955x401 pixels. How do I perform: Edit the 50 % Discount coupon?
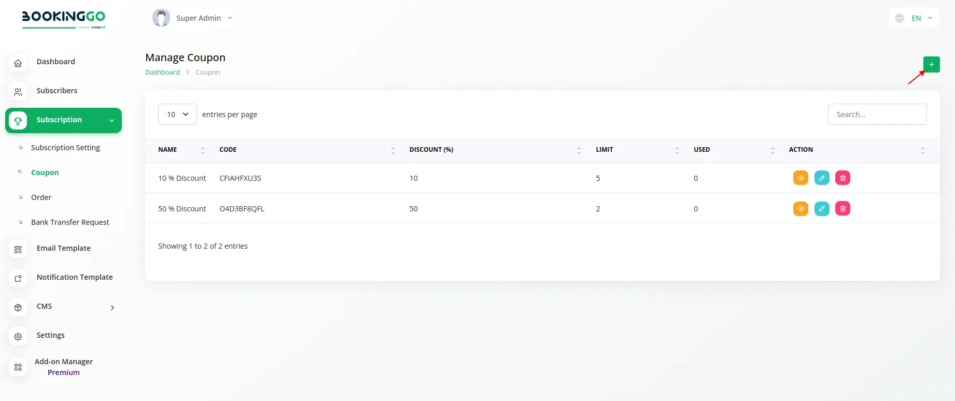tap(822, 209)
